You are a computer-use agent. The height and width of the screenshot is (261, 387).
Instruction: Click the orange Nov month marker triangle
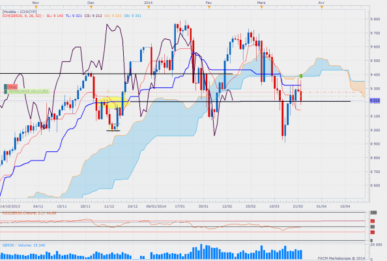[x=36, y=7]
